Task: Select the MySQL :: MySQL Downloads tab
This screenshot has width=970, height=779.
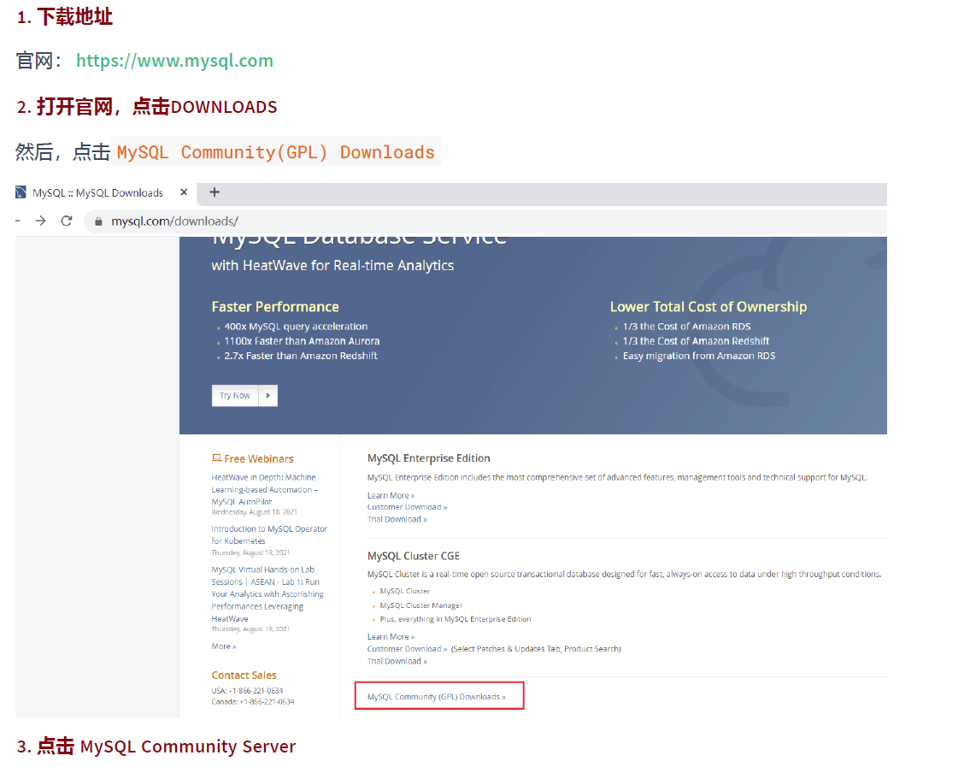Action: click(97, 193)
